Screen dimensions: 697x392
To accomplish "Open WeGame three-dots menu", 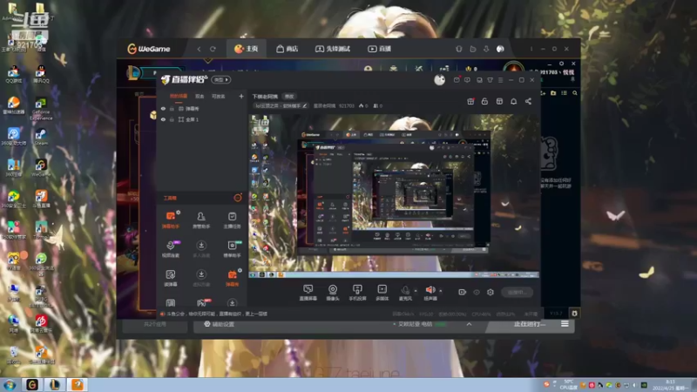I will point(531,49).
